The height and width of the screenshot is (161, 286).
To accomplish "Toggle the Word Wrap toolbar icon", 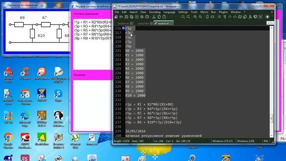I will [x=219, y=17].
